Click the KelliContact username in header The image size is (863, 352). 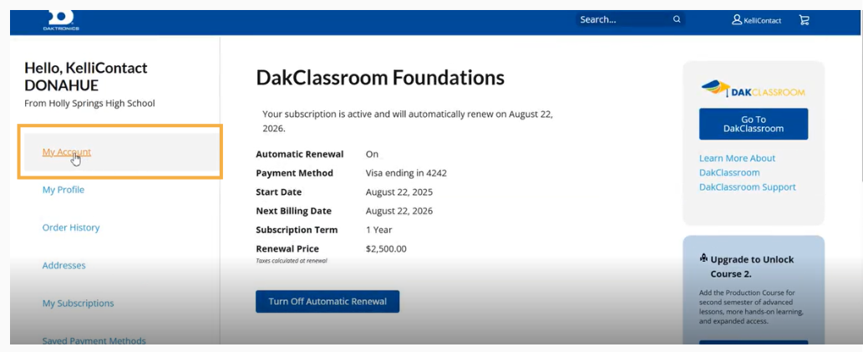coord(762,21)
